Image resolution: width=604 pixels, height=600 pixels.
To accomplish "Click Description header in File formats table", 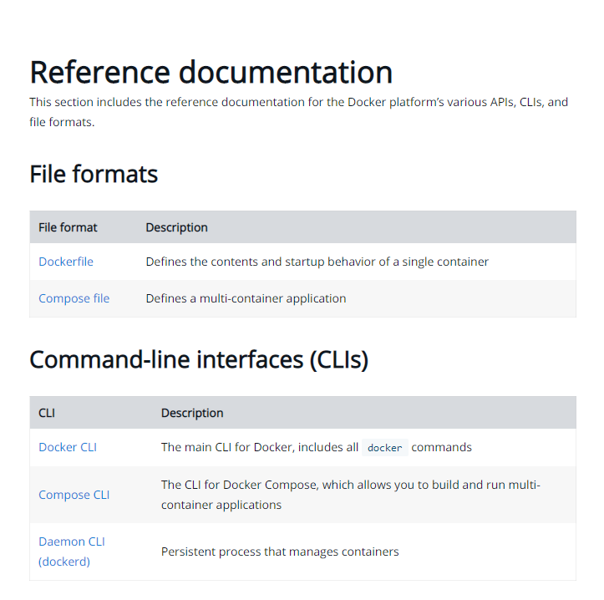I will click(176, 227).
